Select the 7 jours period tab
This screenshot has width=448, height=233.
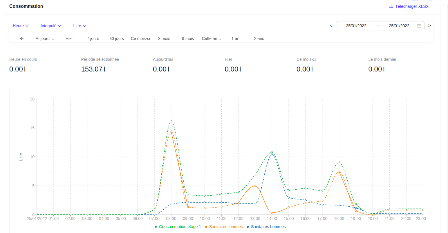coord(93,38)
